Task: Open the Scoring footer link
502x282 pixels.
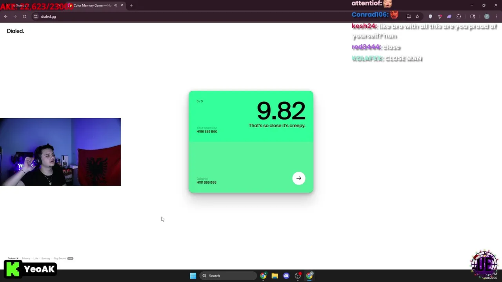Action: (x=45, y=258)
